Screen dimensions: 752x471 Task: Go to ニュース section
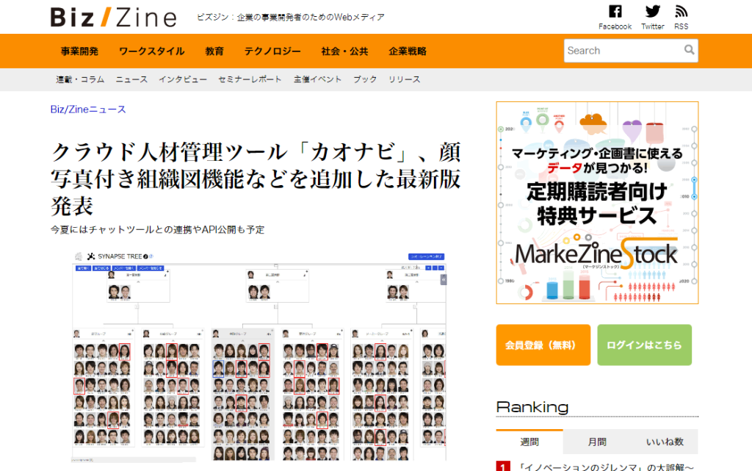click(x=131, y=79)
